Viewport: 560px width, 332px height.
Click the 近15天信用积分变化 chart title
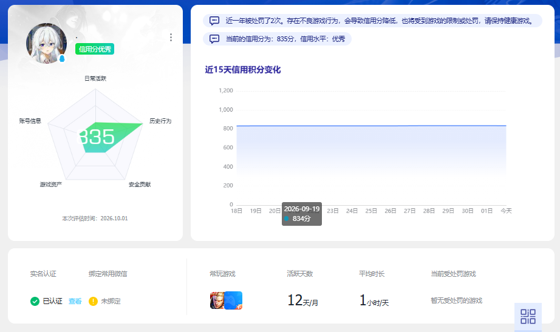tap(243, 70)
